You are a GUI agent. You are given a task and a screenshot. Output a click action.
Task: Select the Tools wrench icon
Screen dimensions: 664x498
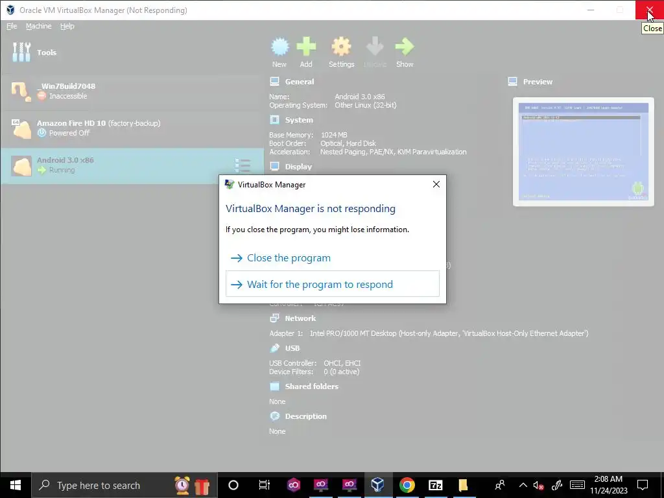pos(21,52)
